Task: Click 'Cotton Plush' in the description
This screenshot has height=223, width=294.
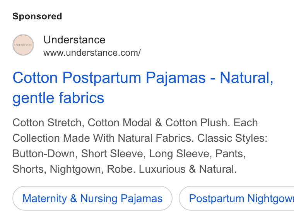Action: (196, 123)
